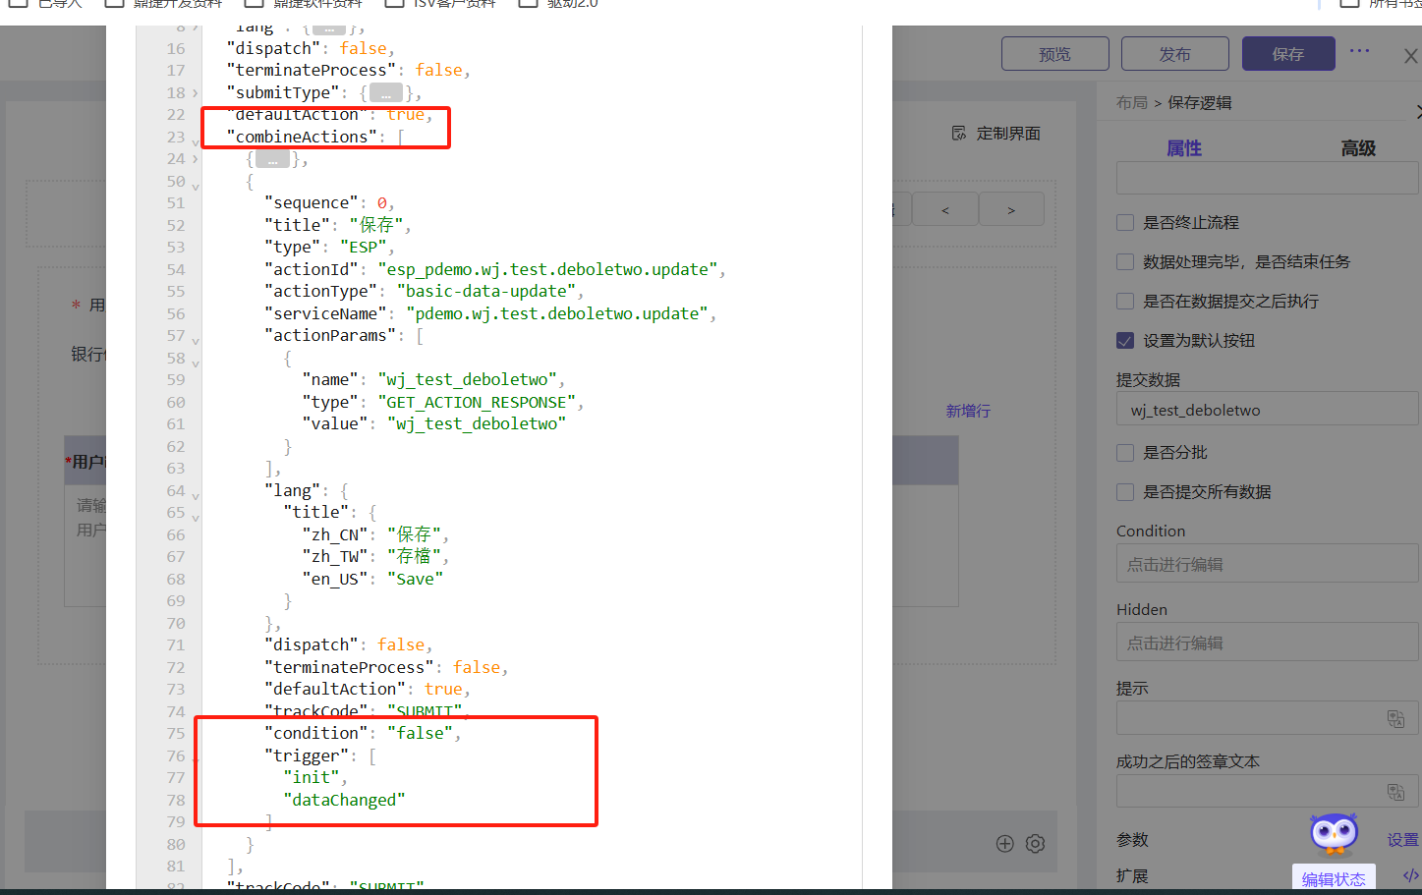Check 是否提交所有数据 checkbox
Screen dimensions: 1422x895
[1125, 492]
